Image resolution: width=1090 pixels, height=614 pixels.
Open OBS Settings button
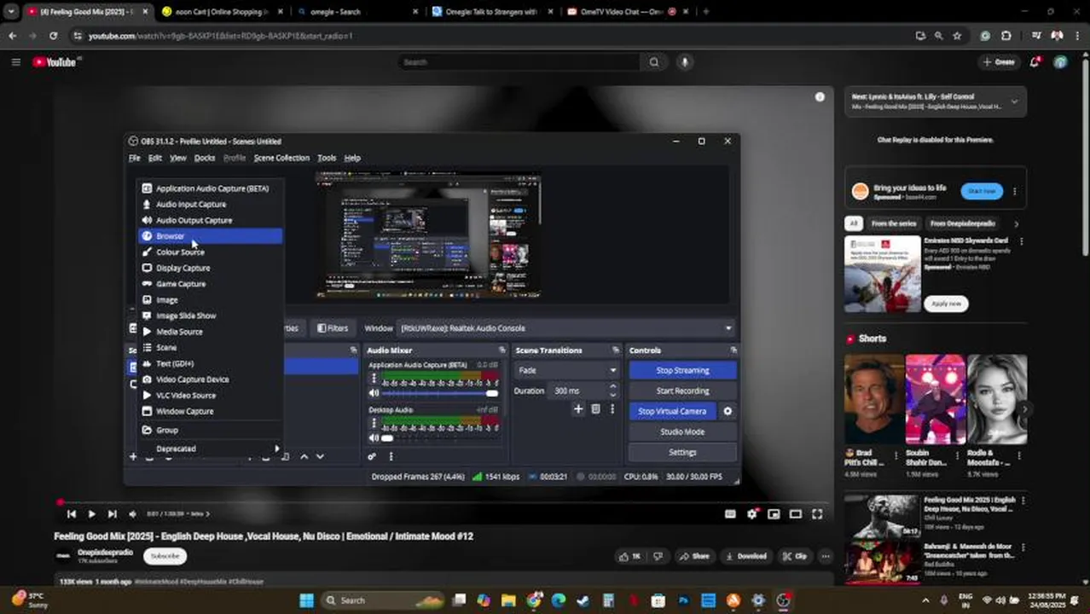[x=682, y=452]
